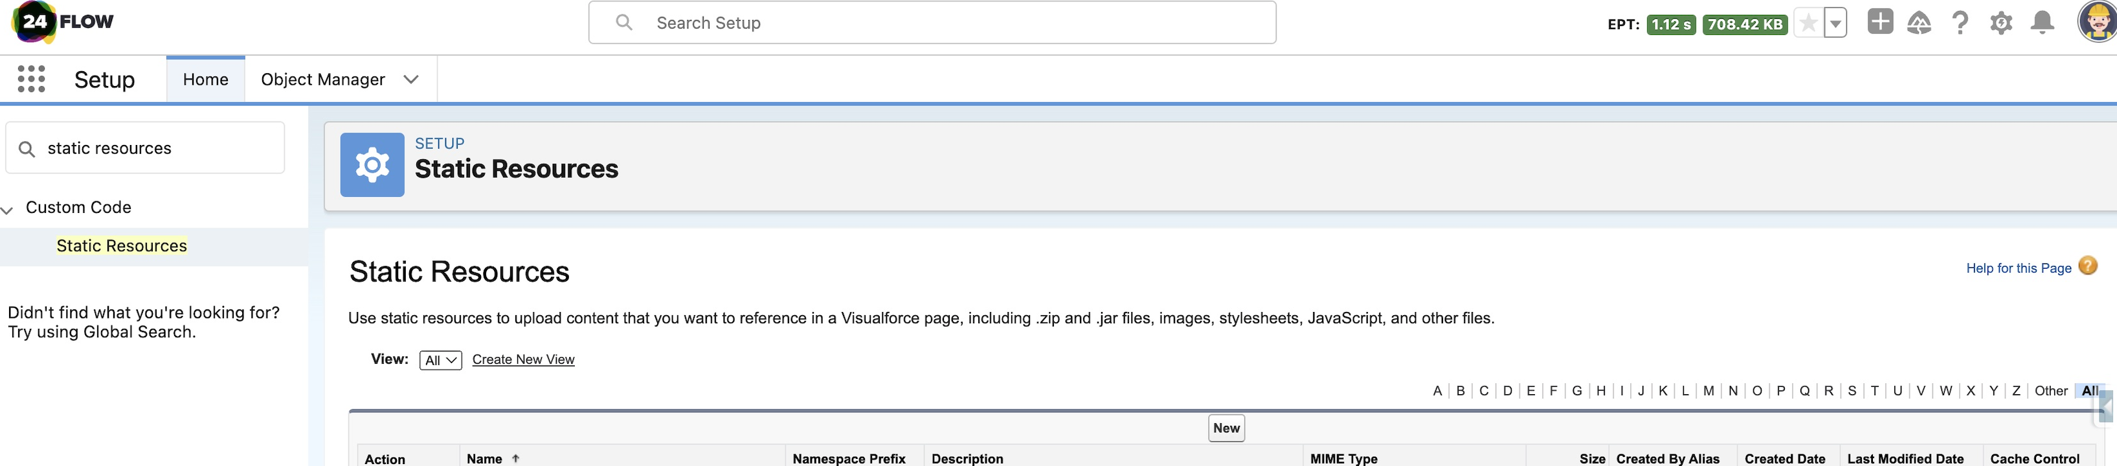Open the notifications bell
2117x466 pixels.
point(2042,23)
